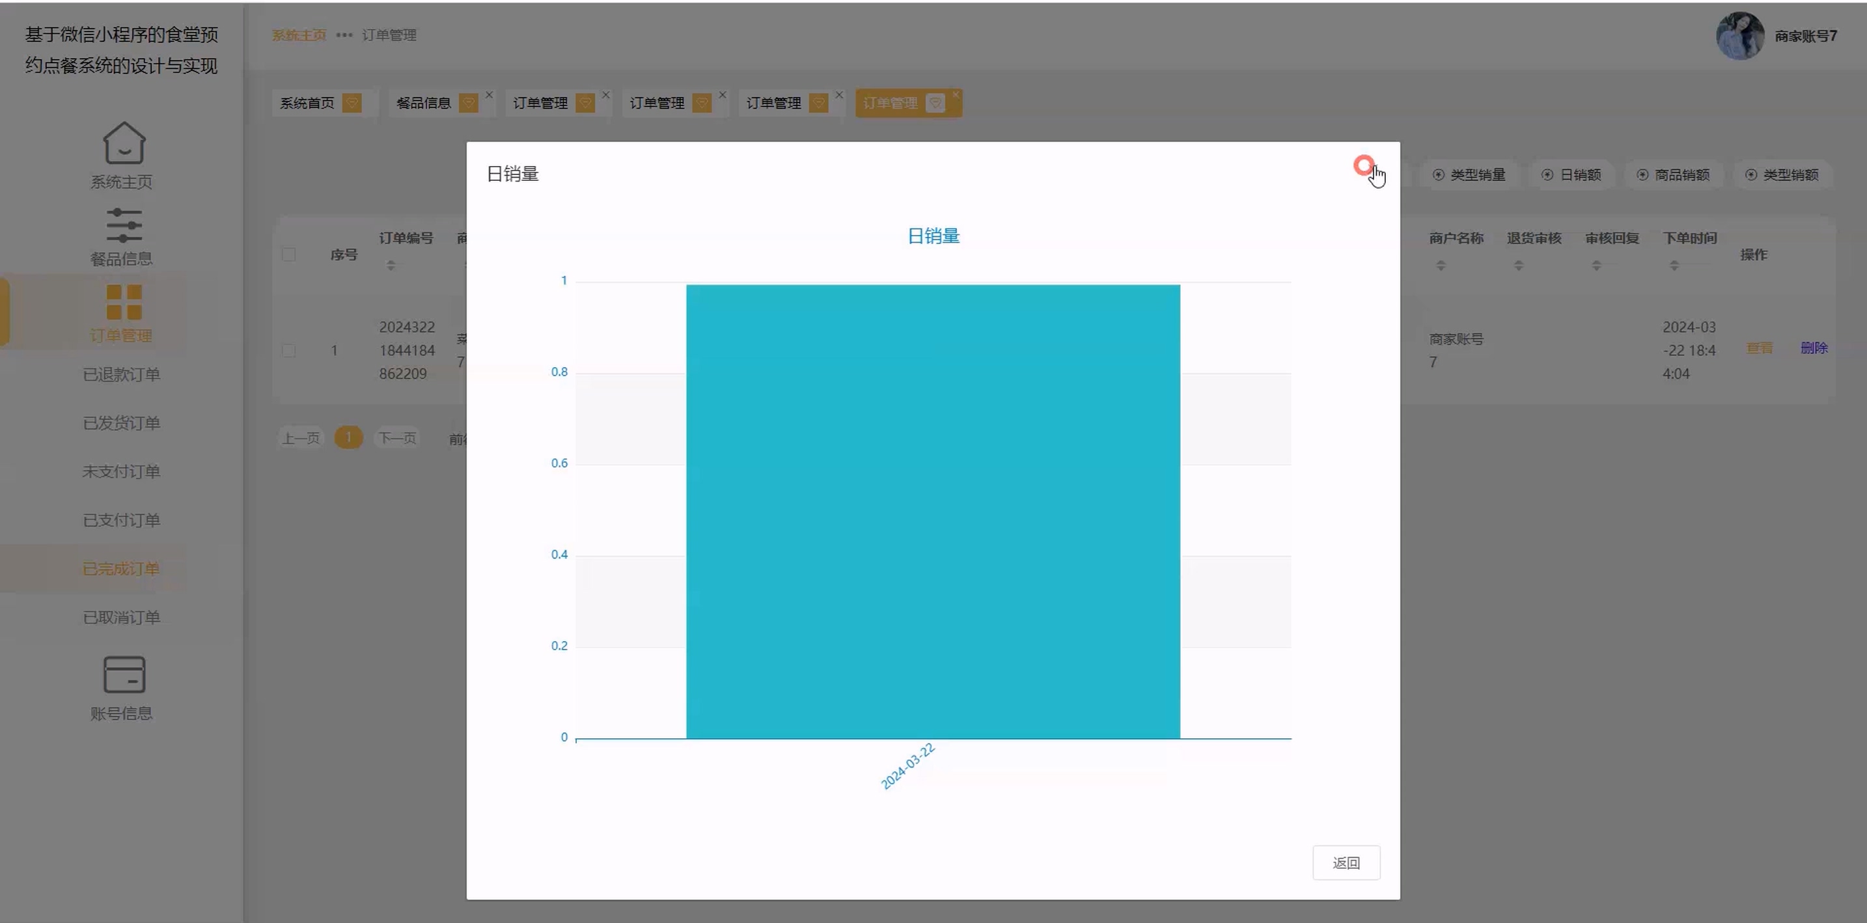
Task: Click the 2024-03-22 x-axis label
Action: click(907, 765)
